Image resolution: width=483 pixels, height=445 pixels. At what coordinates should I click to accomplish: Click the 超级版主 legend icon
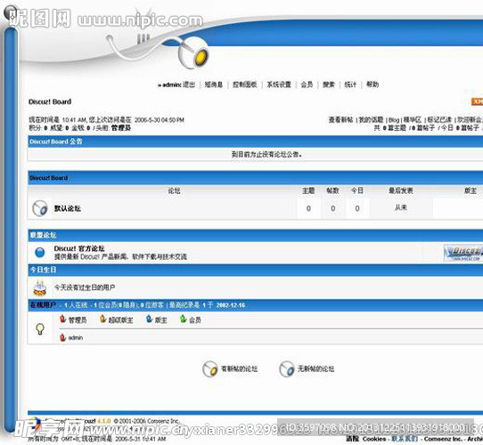point(102,320)
